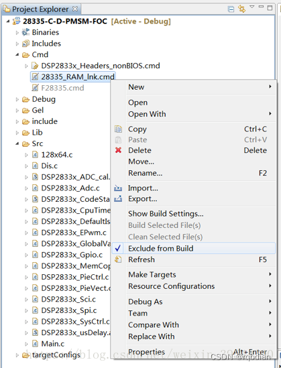Select Rename... in context menu

[x=194, y=173]
